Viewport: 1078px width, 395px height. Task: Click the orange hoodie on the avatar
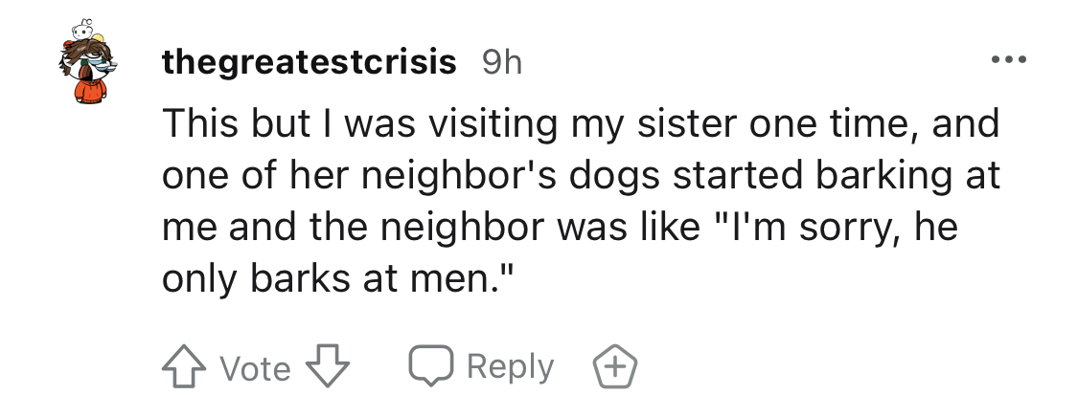pos(91,91)
